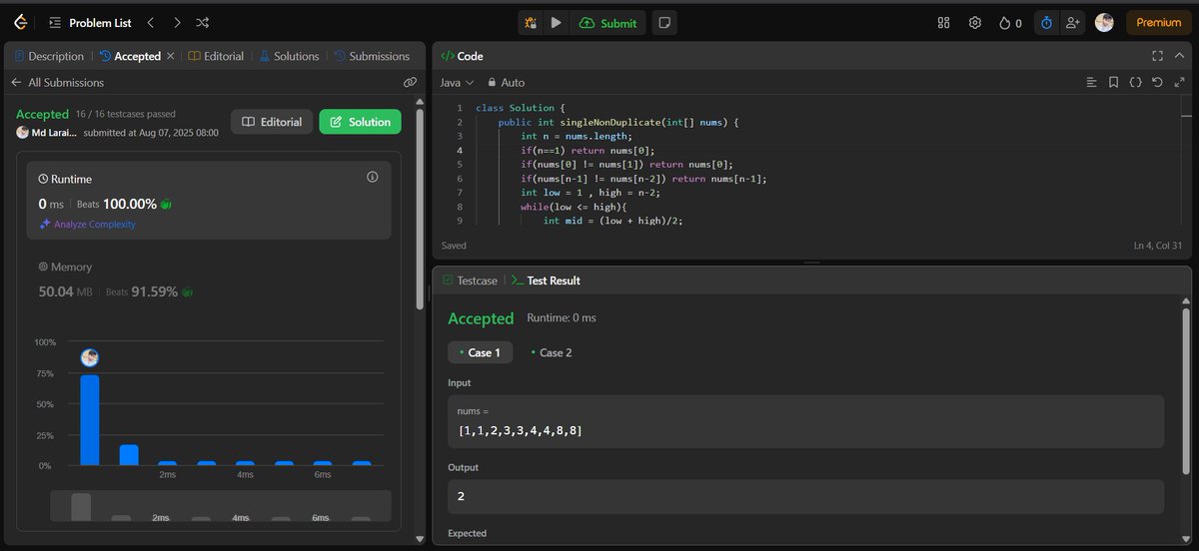
Task: Open the Analyze Complexity link
Action: coord(87,225)
